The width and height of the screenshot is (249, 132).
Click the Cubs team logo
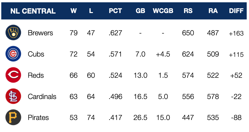click(x=13, y=54)
